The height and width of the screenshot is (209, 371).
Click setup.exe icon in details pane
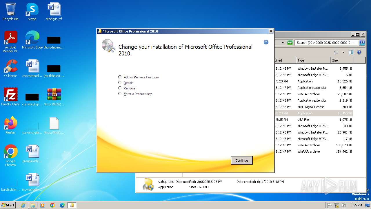coord(148,184)
